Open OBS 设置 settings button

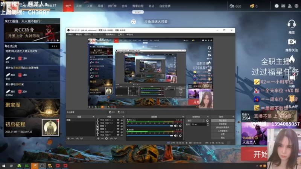pos(223,134)
